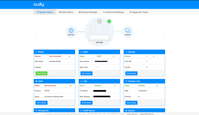Show previous slide with left chevron
Image resolution: width=199 pixels, height=115 pixels.
click(35, 36)
